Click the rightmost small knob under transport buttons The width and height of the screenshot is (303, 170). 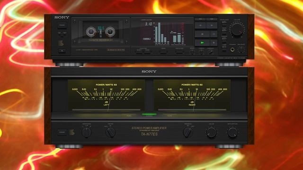(210, 51)
